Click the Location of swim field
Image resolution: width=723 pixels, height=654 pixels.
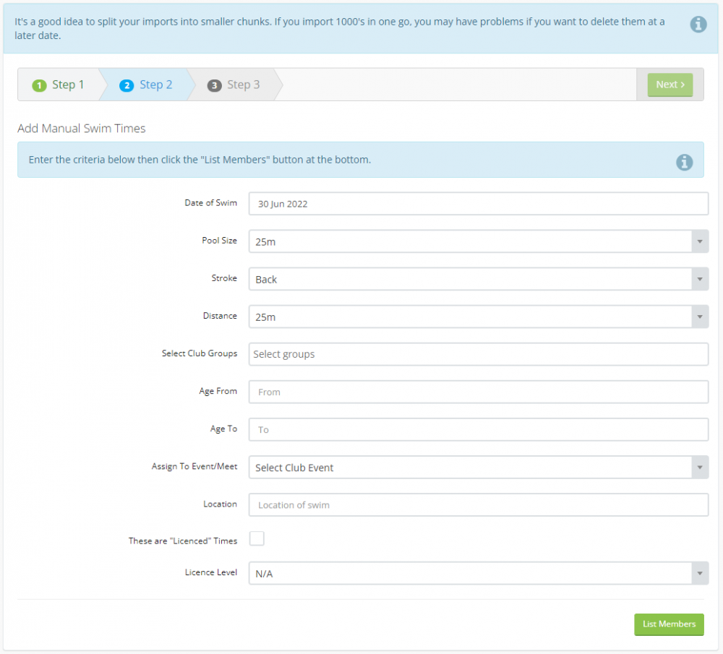(478, 504)
